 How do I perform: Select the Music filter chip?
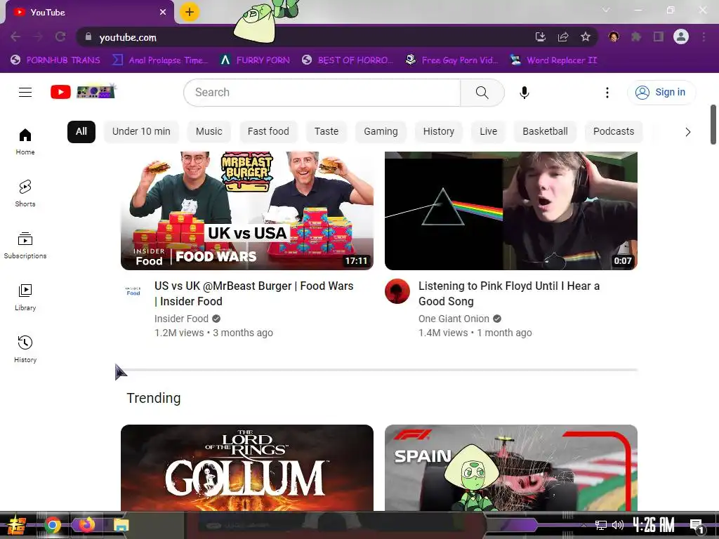pos(209,131)
